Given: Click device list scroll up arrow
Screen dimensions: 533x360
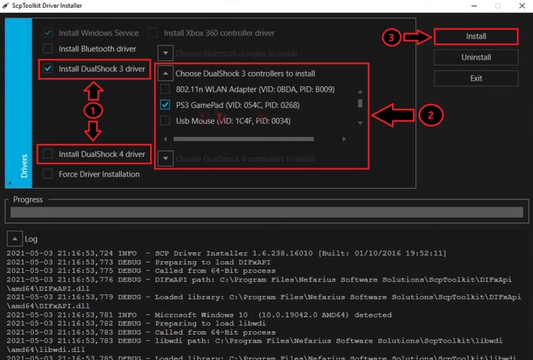Looking at the screenshot, I should pyautogui.click(x=360, y=92).
